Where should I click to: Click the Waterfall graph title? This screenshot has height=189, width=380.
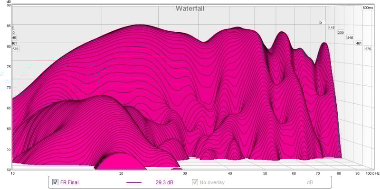point(190,9)
